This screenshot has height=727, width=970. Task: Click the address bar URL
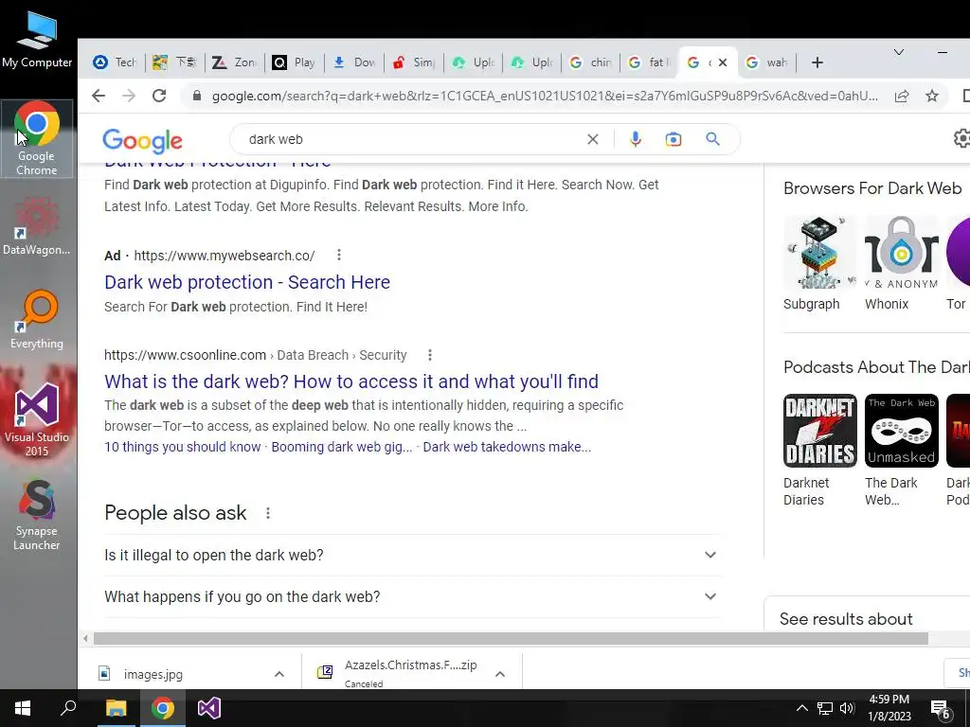point(545,96)
